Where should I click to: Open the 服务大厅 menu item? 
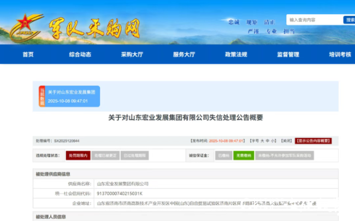coord(184,55)
